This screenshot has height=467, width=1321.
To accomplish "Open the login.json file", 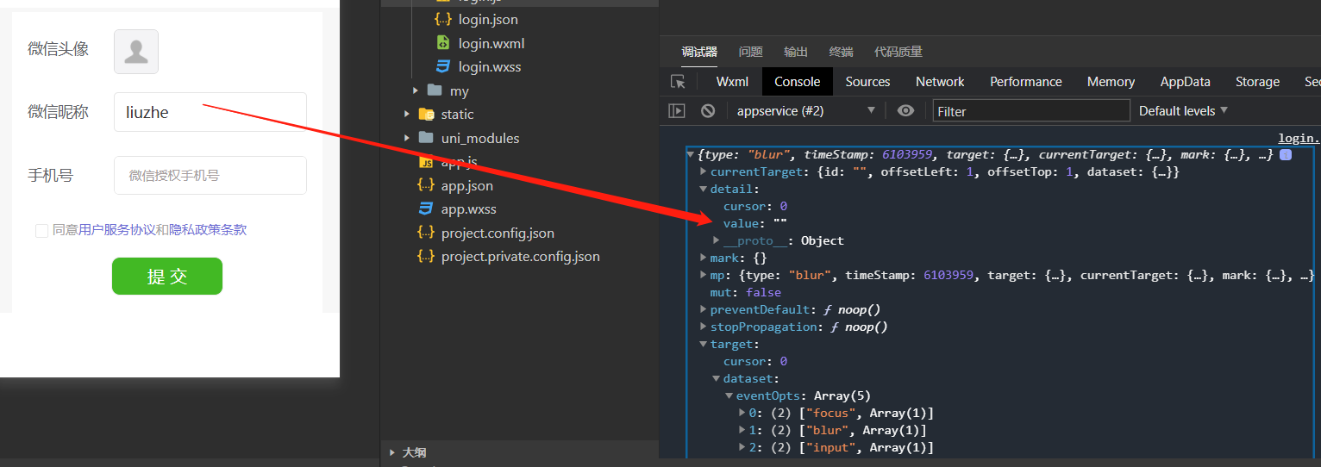I will tap(488, 19).
